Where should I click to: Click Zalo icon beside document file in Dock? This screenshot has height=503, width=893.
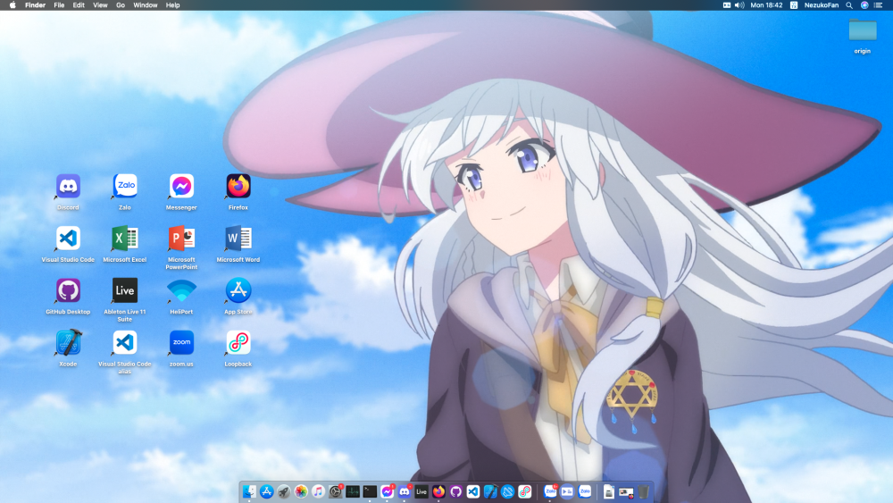click(x=585, y=491)
